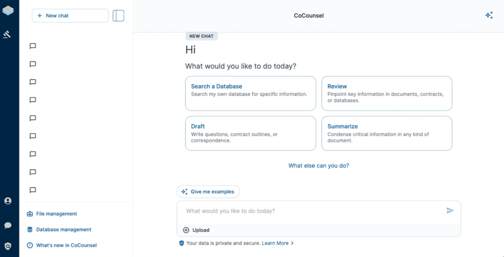Open the last chat in history list
504x257 pixels.
tap(33, 190)
